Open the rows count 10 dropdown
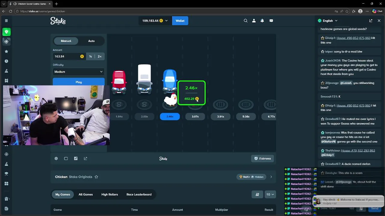This screenshot has height=216, width=385. coord(270,194)
